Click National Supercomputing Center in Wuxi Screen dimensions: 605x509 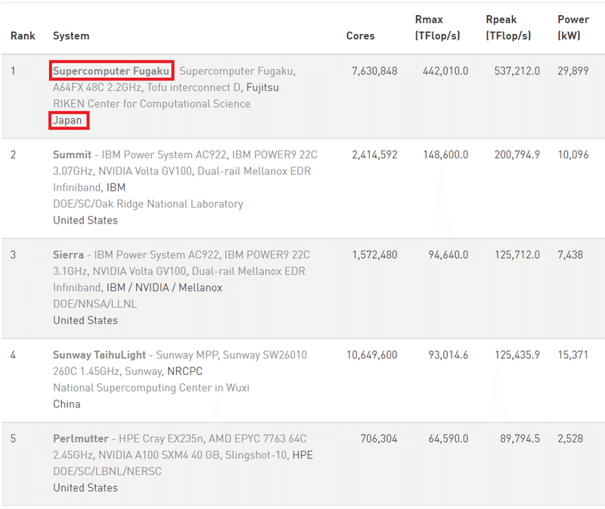[x=151, y=388]
